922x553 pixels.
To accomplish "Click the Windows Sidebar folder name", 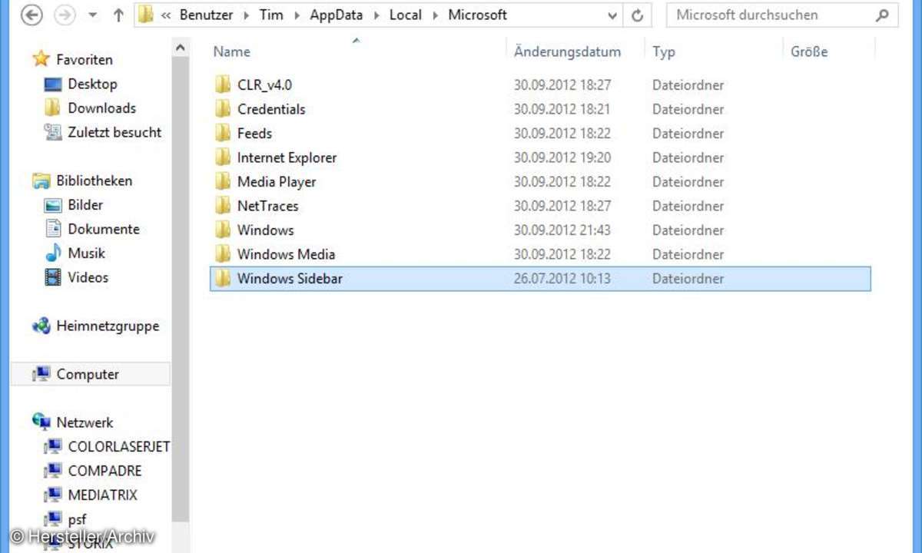I will coord(290,278).
